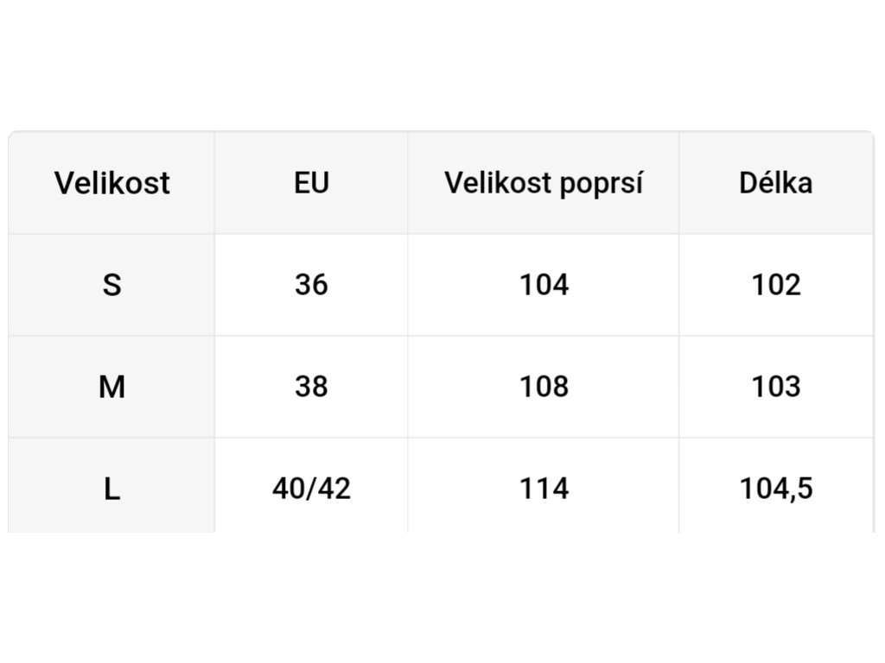Click length value 103 cell
The width and height of the screenshot is (885, 663).
(775, 387)
